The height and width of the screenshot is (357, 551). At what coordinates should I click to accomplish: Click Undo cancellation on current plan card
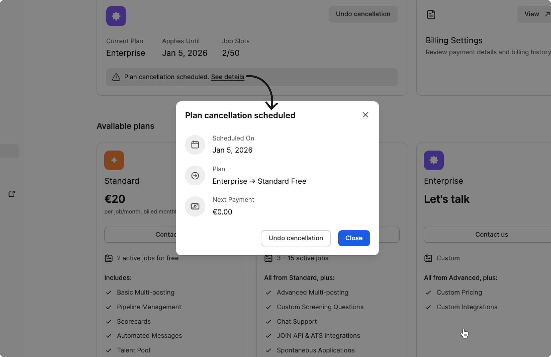(x=363, y=14)
